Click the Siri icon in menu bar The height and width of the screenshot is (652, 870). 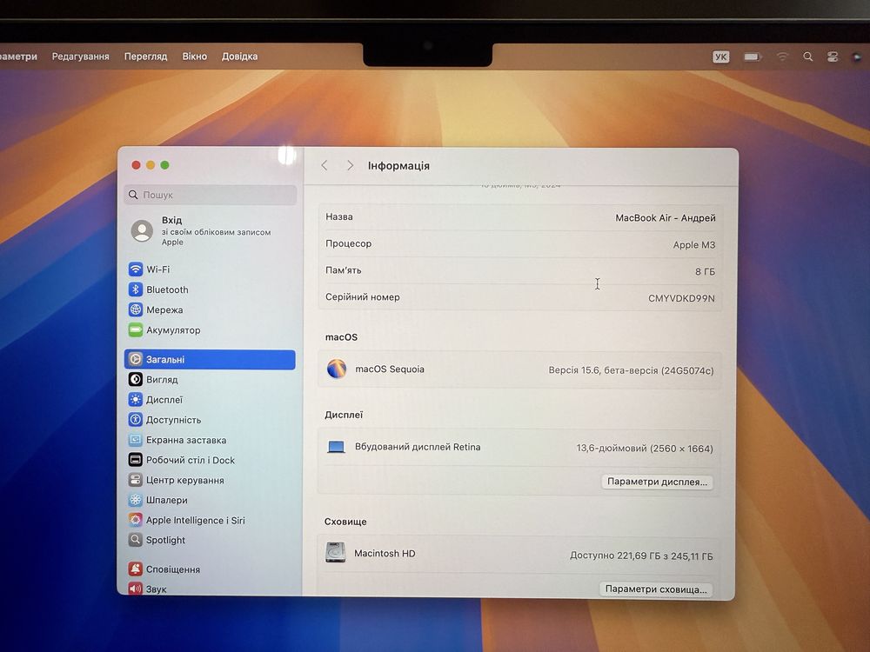(x=857, y=57)
